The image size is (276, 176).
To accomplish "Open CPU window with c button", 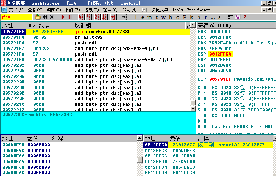I will click(x=177, y=17).
